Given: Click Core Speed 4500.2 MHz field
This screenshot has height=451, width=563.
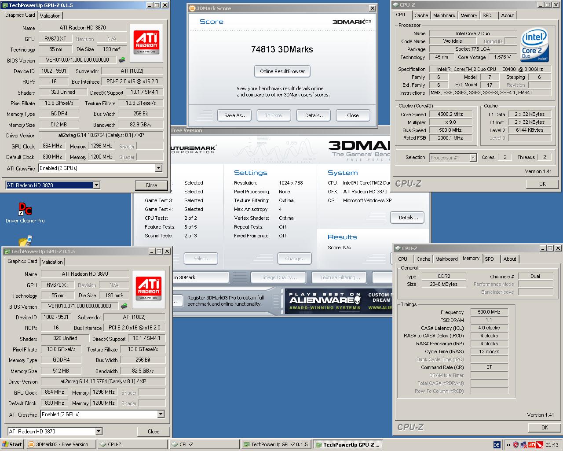Looking at the screenshot, I should 450,115.
